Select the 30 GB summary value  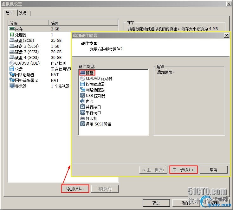point(56,57)
